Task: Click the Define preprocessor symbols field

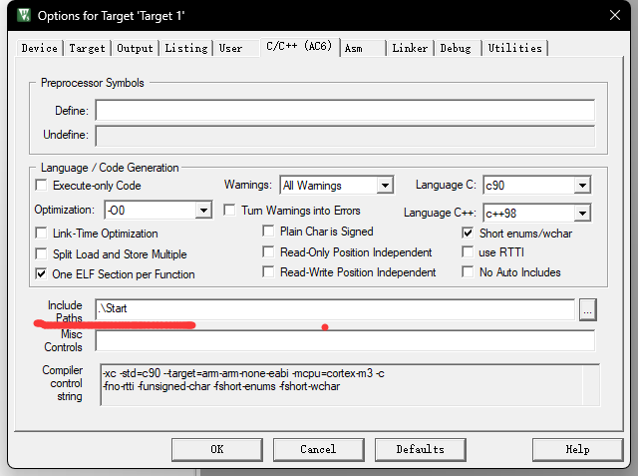Action: coord(344,110)
